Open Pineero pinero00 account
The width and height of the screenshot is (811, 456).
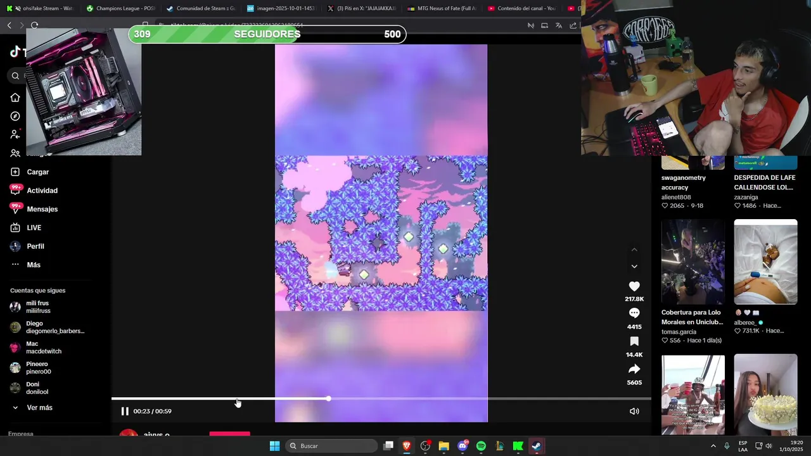(30, 368)
